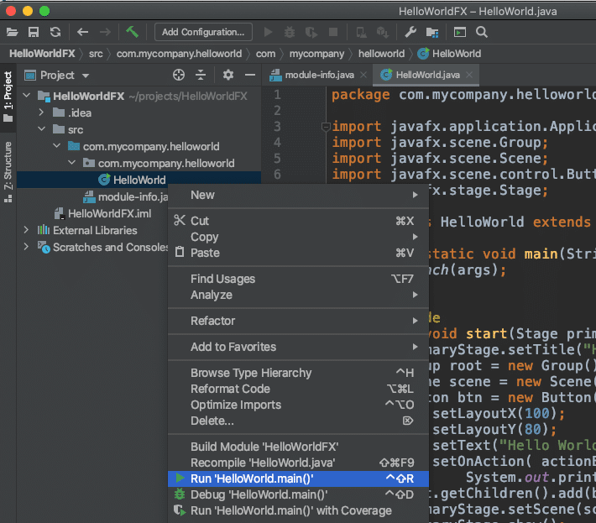Choose Build Module 'HelloWorldFX'
The image size is (596, 523).
click(298, 447)
